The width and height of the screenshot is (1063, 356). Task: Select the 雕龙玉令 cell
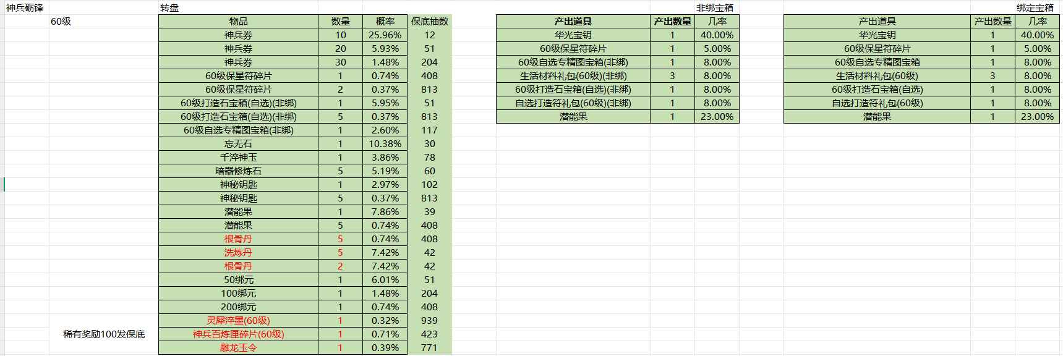click(238, 348)
